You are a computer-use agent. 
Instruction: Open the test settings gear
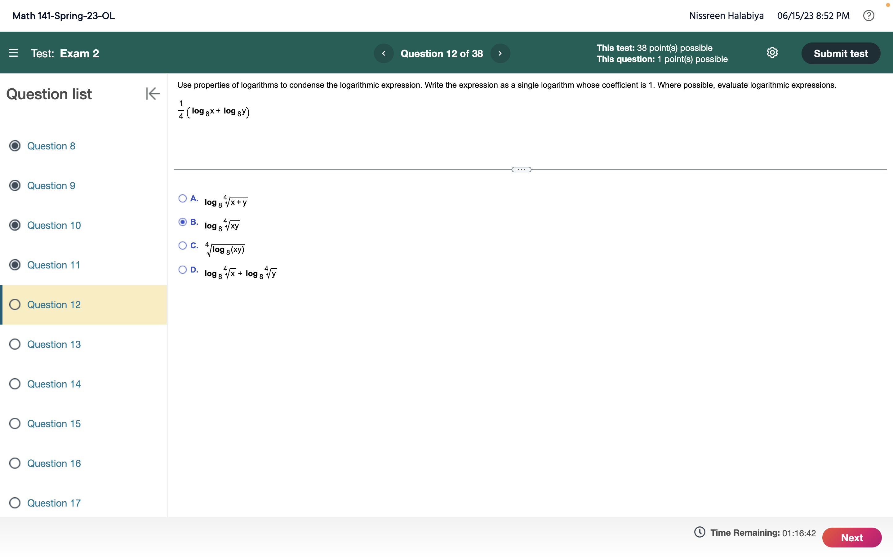pyautogui.click(x=772, y=53)
